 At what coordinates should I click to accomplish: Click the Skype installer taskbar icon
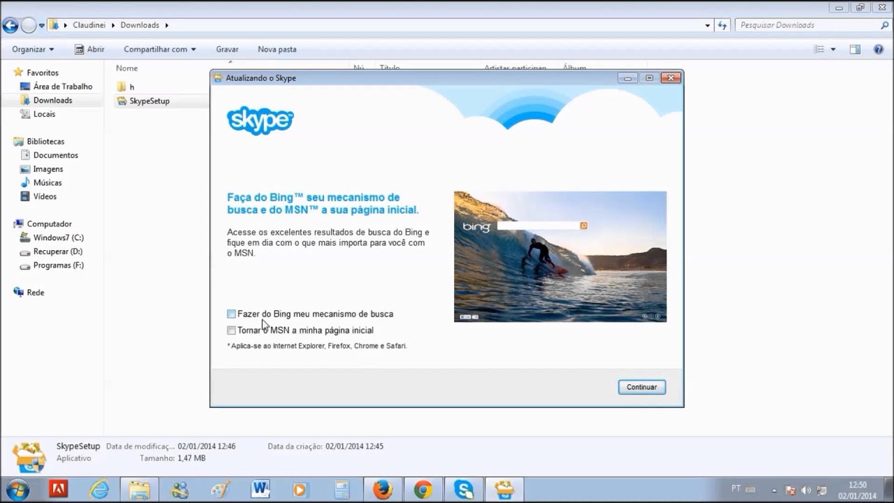click(x=504, y=490)
